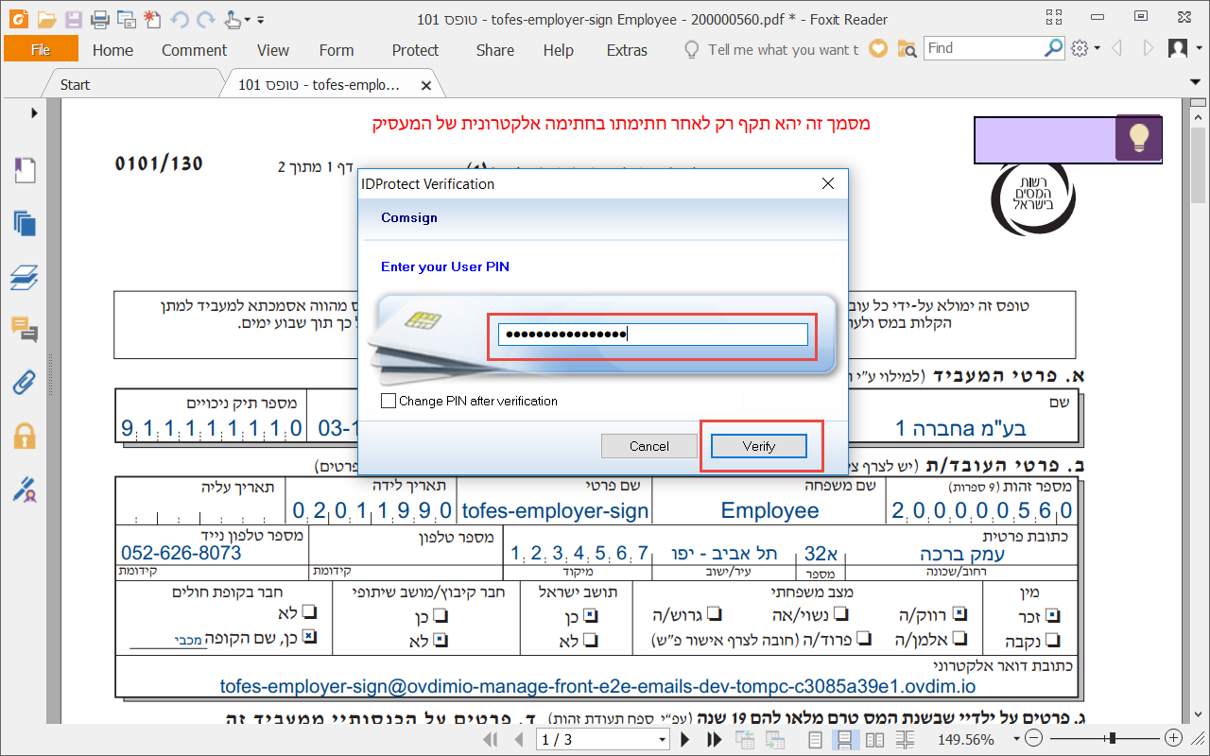
Task: Click the lightbulb hint icon on document
Action: (x=1139, y=138)
